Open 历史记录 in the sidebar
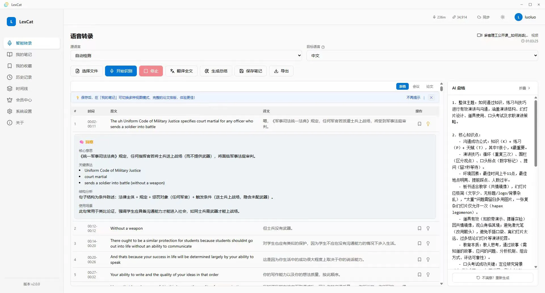545x293 pixels. point(32,77)
